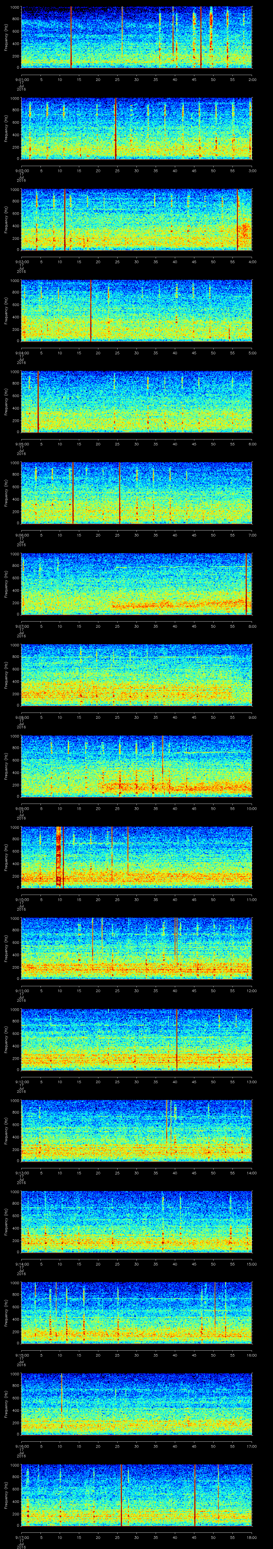This screenshot has height=1549, width=273.
Task: Select the spectrogram panel starting at 9:12:00
Action: click(x=137, y=1040)
